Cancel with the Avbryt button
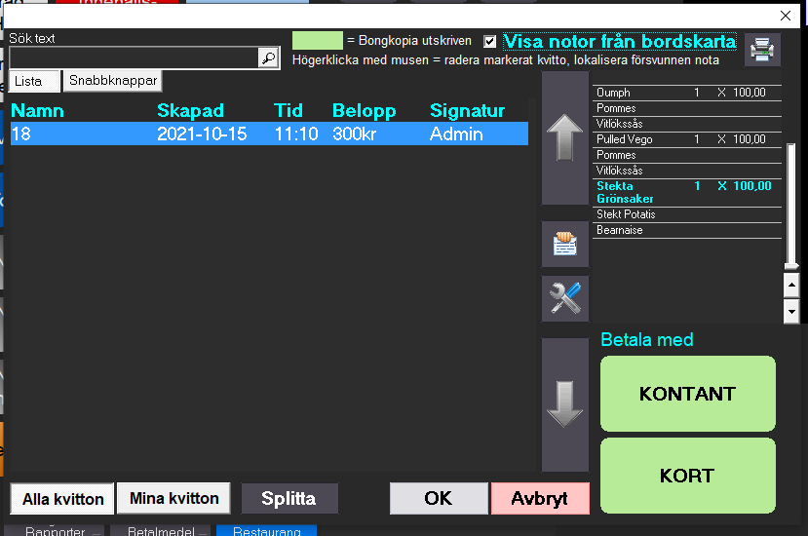The width and height of the screenshot is (808, 536). click(540, 498)
